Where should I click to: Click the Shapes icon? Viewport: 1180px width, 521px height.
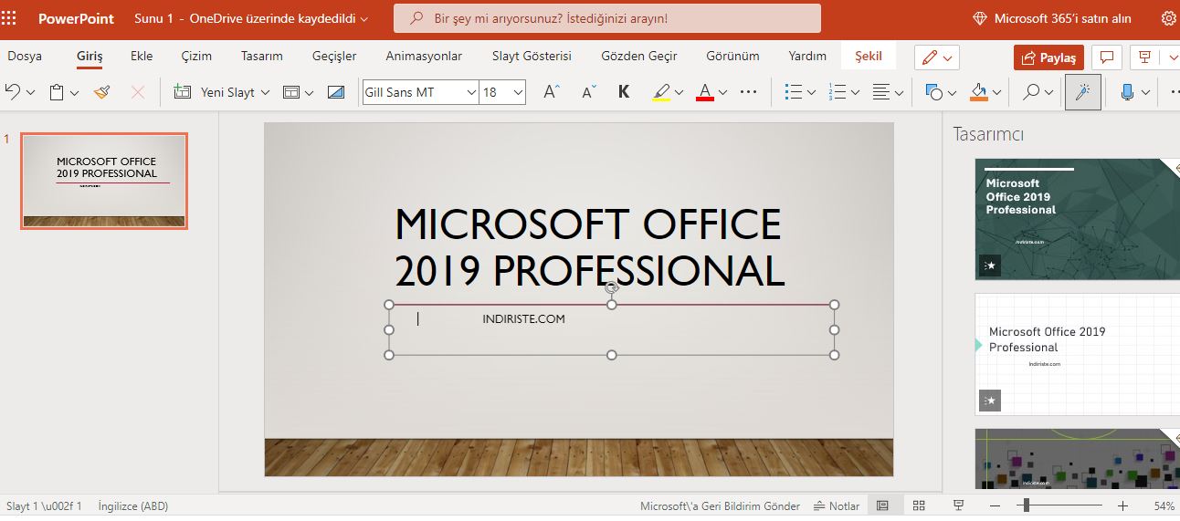[933, 92]
